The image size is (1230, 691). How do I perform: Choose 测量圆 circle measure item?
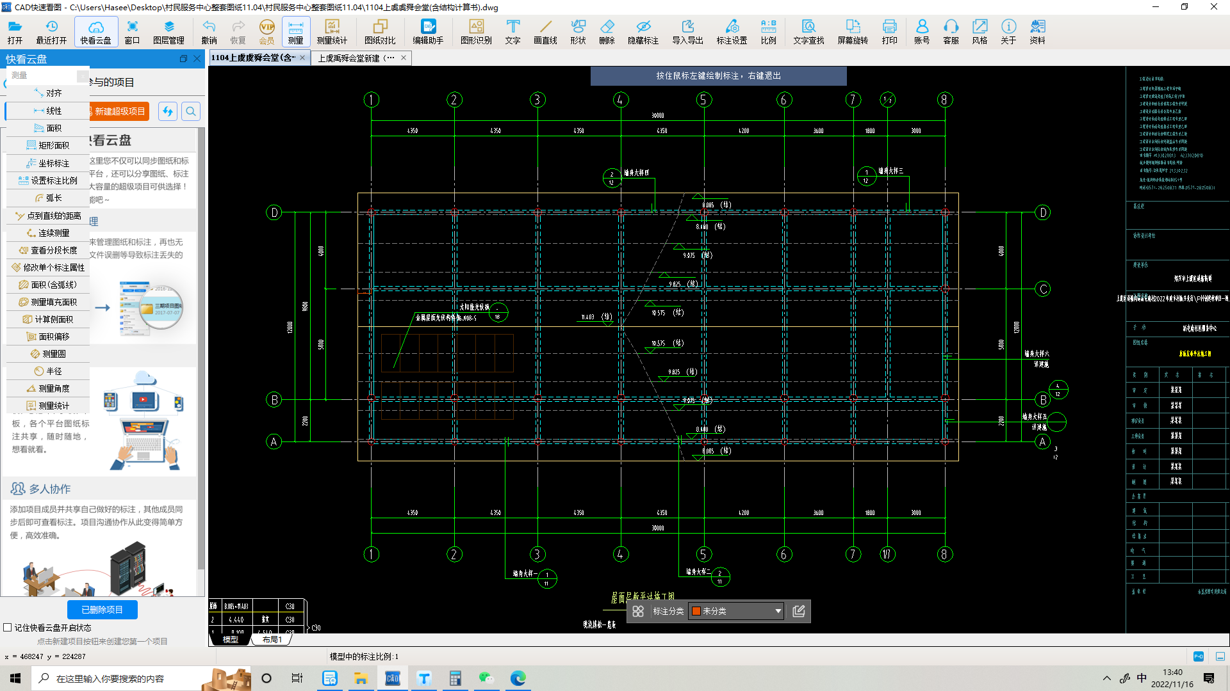(x=48, y=354)
